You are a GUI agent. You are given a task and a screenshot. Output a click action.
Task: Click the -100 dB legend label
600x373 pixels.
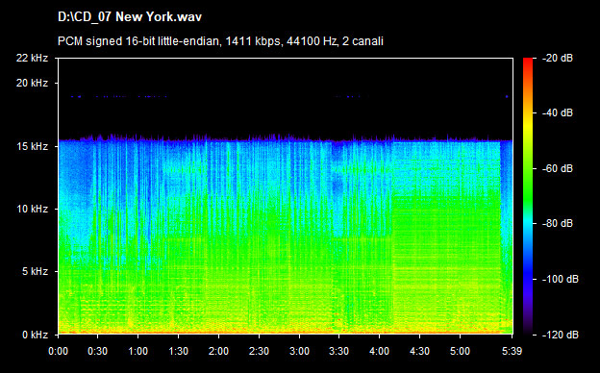click(561, 280)
